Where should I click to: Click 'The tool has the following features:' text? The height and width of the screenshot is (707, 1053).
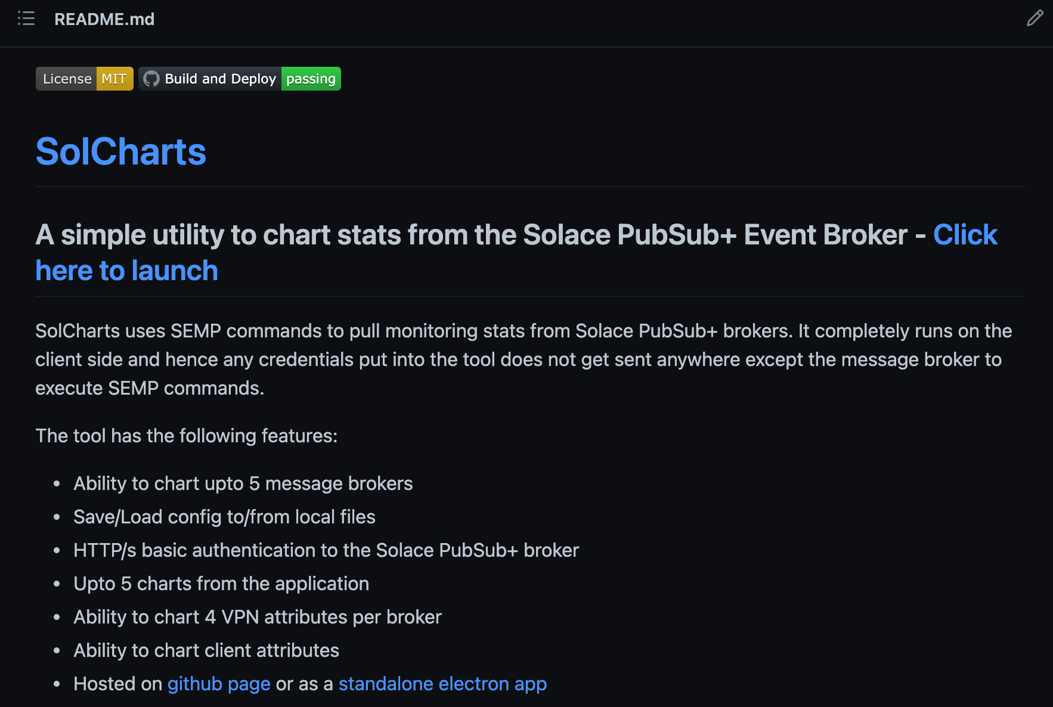pyautogui.click(x=187, y=436)
